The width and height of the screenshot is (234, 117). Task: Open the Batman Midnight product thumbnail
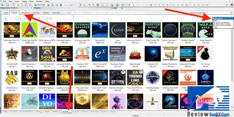point(118,78)
